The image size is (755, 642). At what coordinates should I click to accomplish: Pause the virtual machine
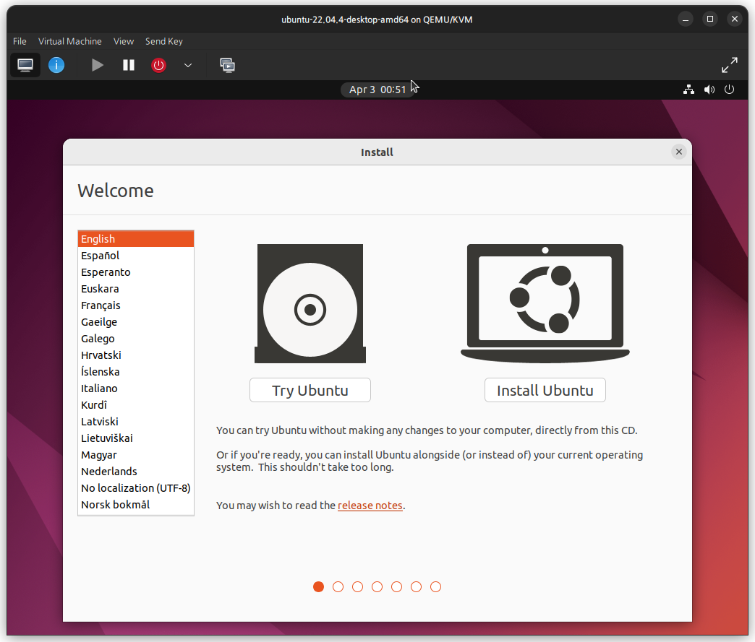(x=129, y=65)
